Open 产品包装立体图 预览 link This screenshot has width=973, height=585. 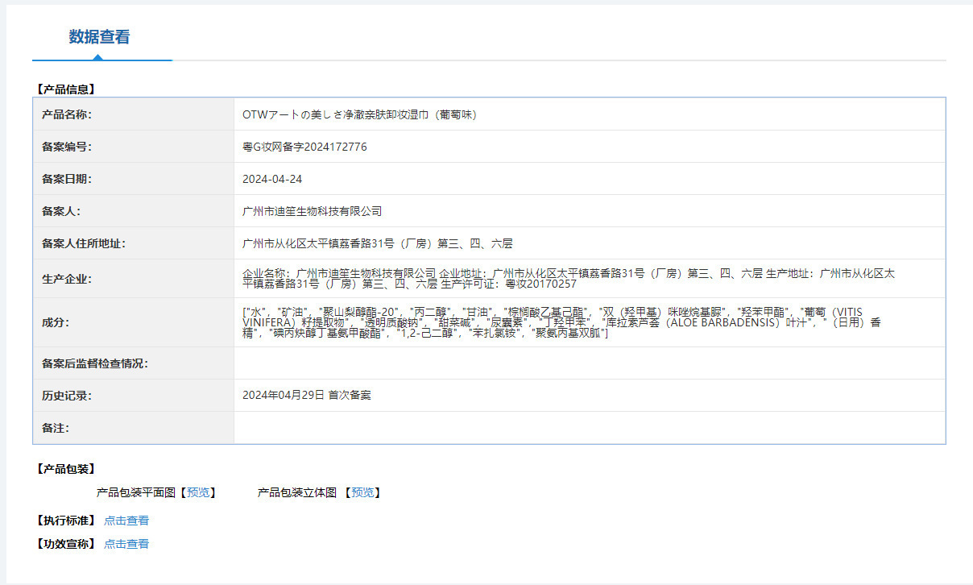pyautogui.click(x=362, y=492)
